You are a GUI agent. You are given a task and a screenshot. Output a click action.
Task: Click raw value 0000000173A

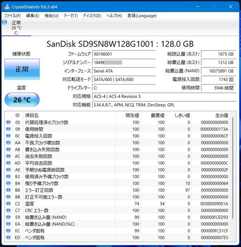tap(214, 129)
